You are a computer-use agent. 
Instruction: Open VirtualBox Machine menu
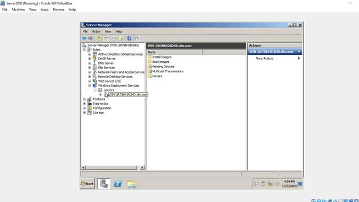pos(18,10)
